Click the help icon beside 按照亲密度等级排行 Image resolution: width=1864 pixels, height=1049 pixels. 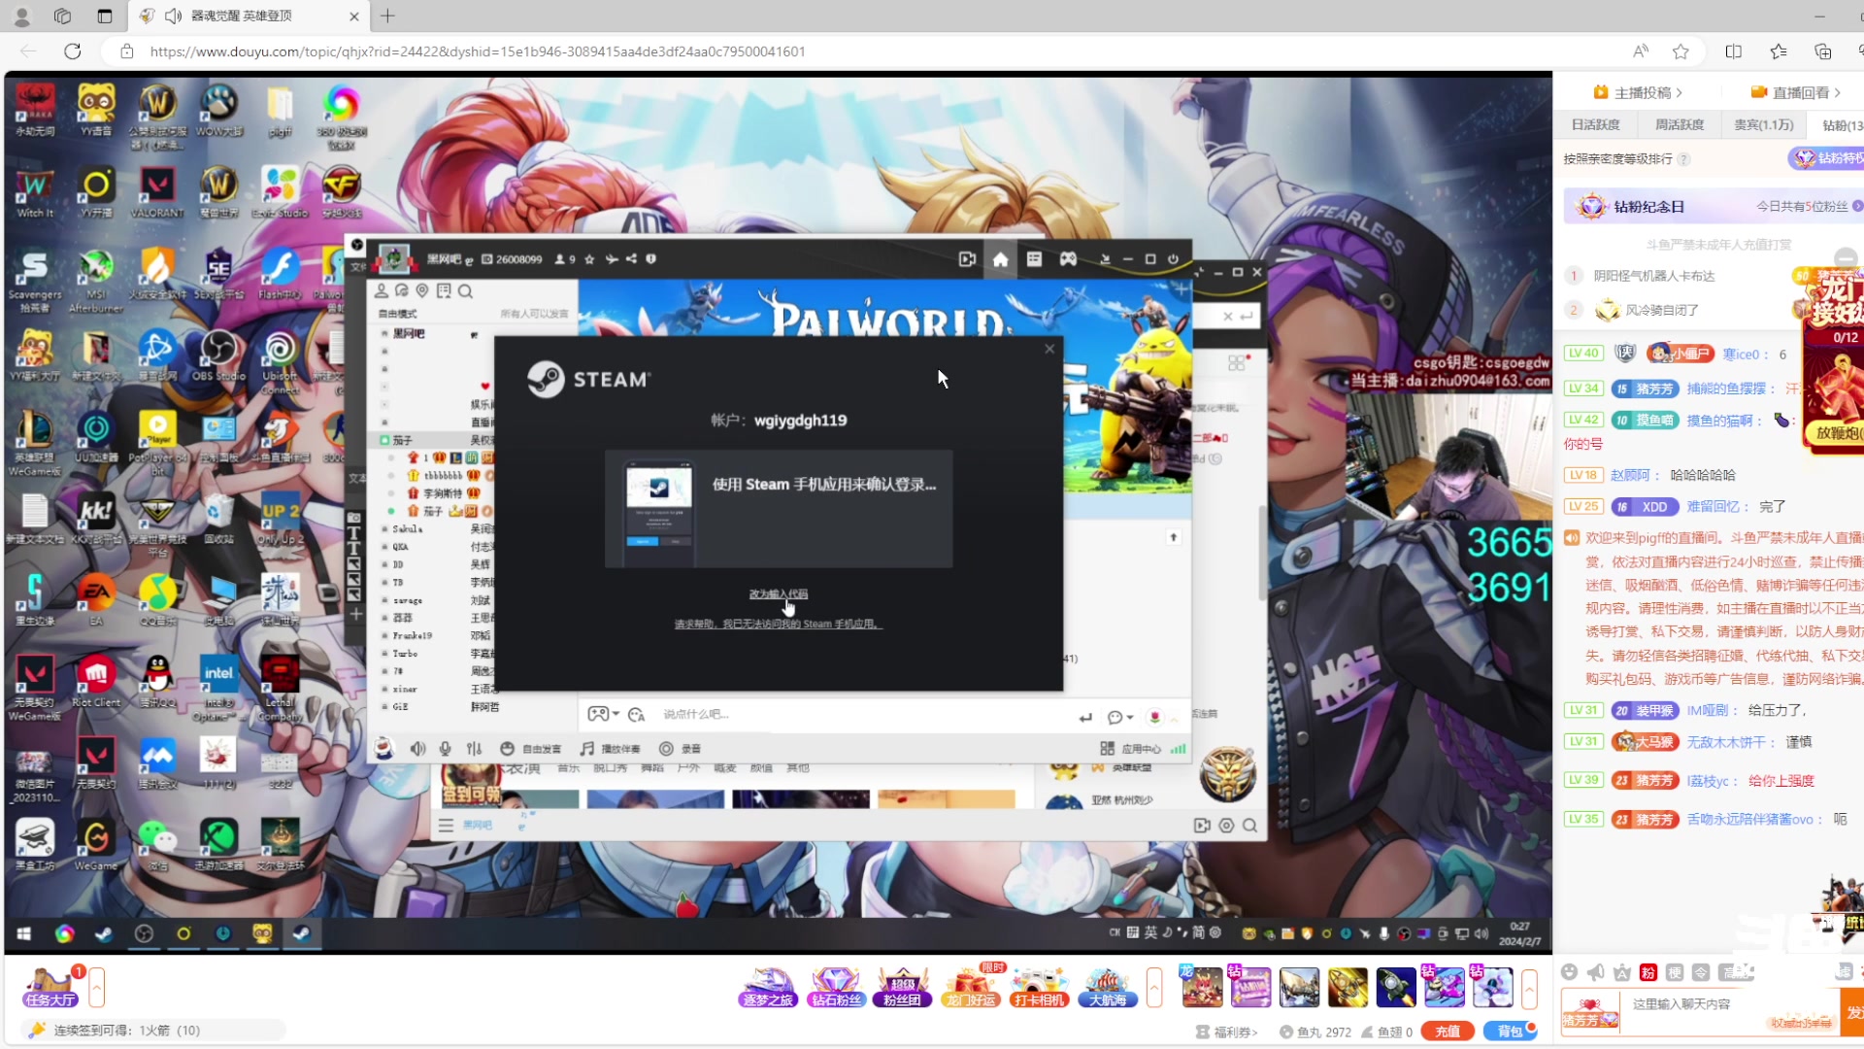click(1683, 159)
